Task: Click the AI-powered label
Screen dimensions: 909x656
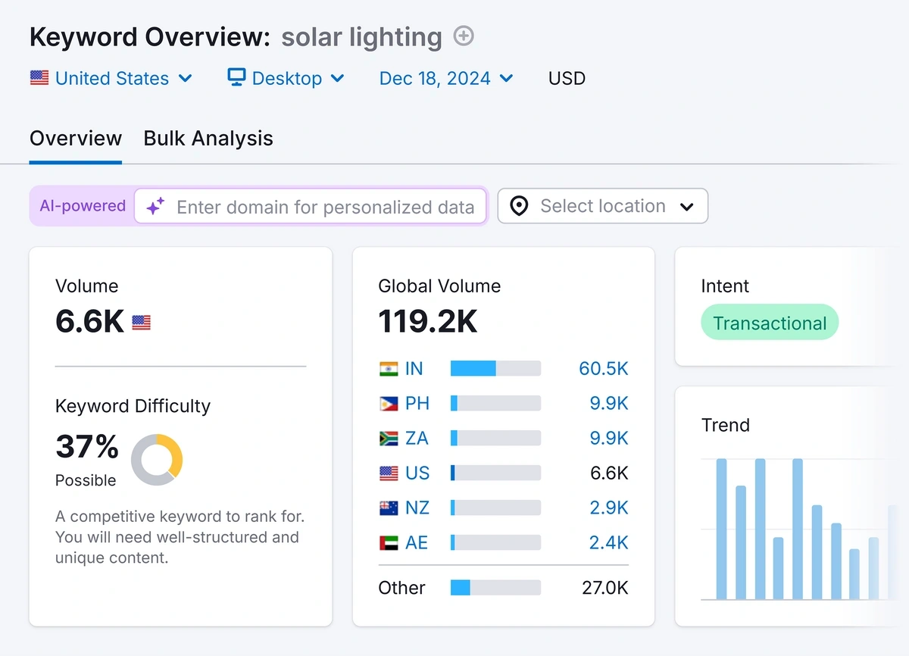Action: point(83,206)
